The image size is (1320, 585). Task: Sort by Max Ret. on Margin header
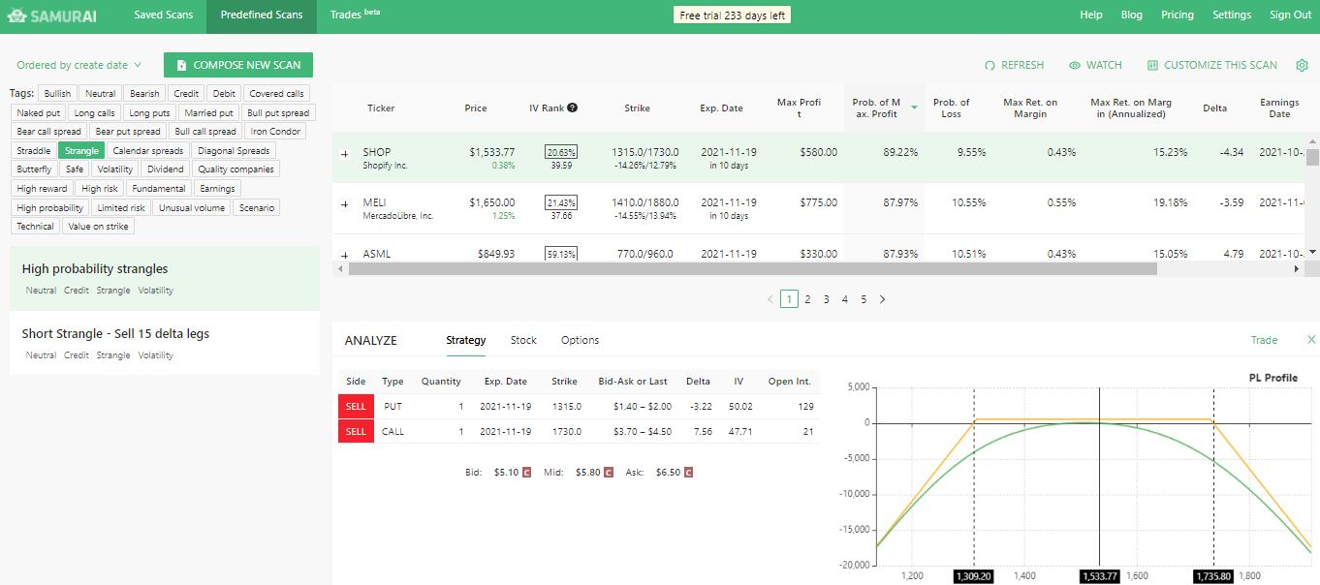click(x=1030, y=108)
